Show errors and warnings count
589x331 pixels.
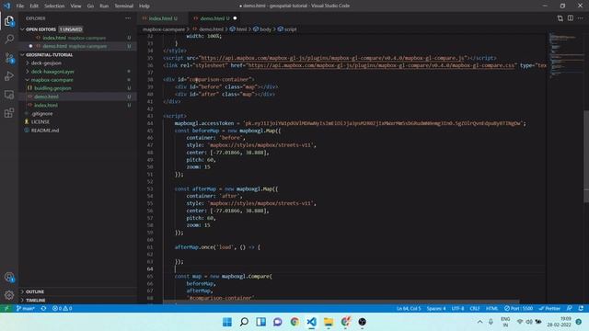pyautogui.click(x=62, y=309)
